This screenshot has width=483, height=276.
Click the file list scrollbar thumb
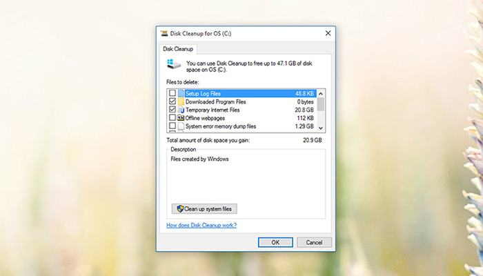click(321, 103)
